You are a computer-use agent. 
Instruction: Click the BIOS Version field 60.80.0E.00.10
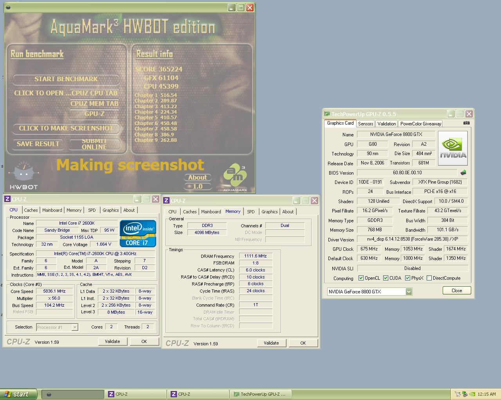pos(407,172)
